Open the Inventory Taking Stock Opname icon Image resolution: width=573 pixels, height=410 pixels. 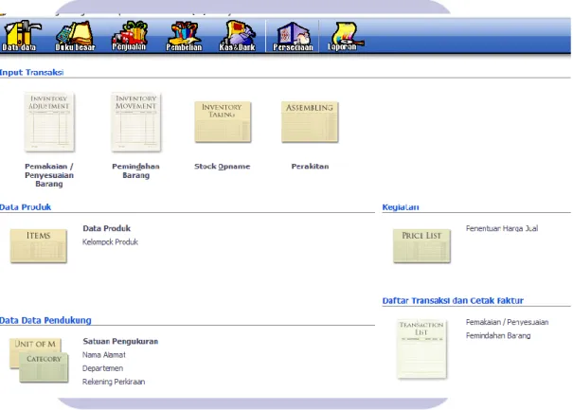point(223,122)
